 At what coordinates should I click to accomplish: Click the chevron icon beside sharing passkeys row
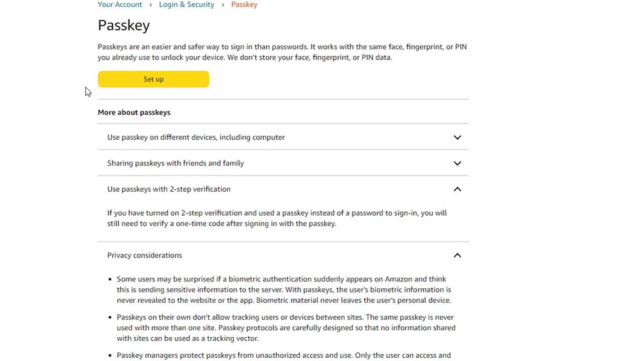[x=457, y=163]
